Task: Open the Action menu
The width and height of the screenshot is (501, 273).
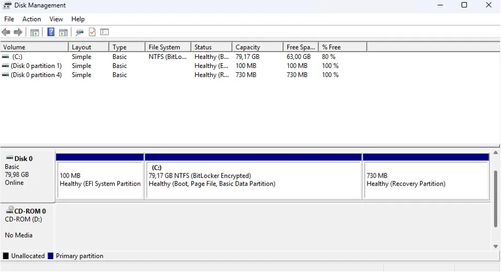Action: [32, 19]
